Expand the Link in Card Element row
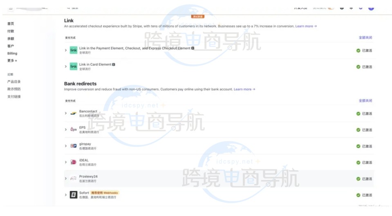Screen dimensions: 392x216 (x=66, y=66)
